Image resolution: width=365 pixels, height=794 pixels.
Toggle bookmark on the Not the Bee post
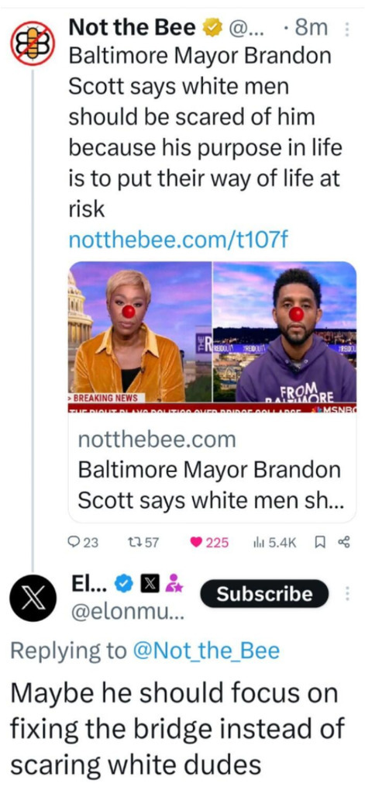pyautogui.click(x=319, y=542)
